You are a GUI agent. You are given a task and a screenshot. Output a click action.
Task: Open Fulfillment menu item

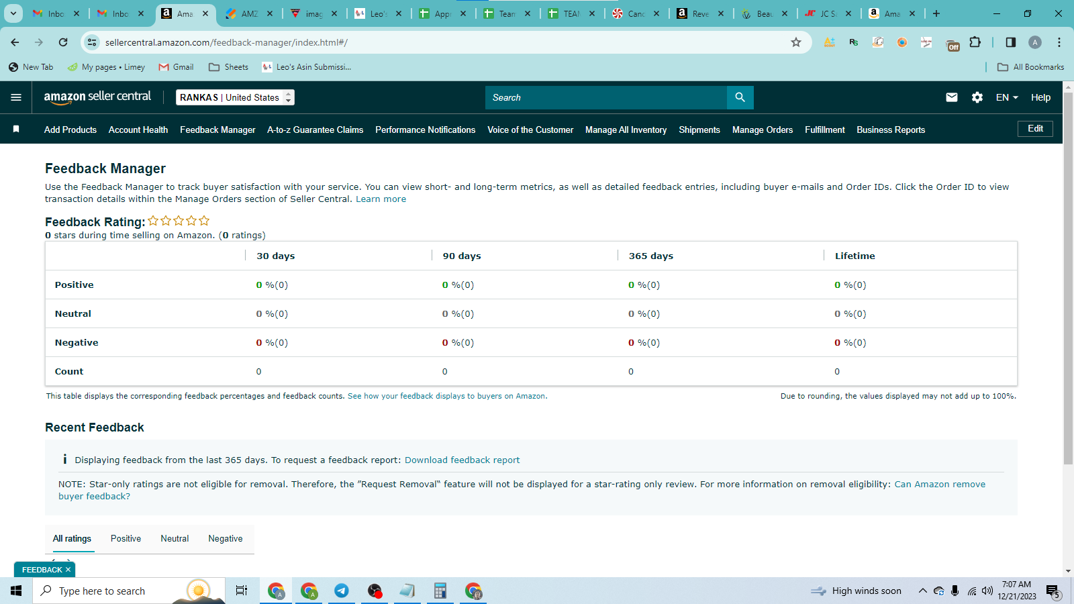[x=825, y=130]
